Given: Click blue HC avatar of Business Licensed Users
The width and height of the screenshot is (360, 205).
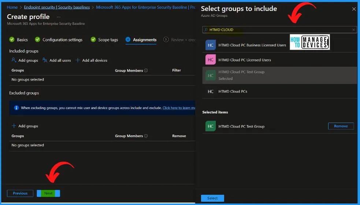Looking at the screenshot, I should tap(211, 45).
